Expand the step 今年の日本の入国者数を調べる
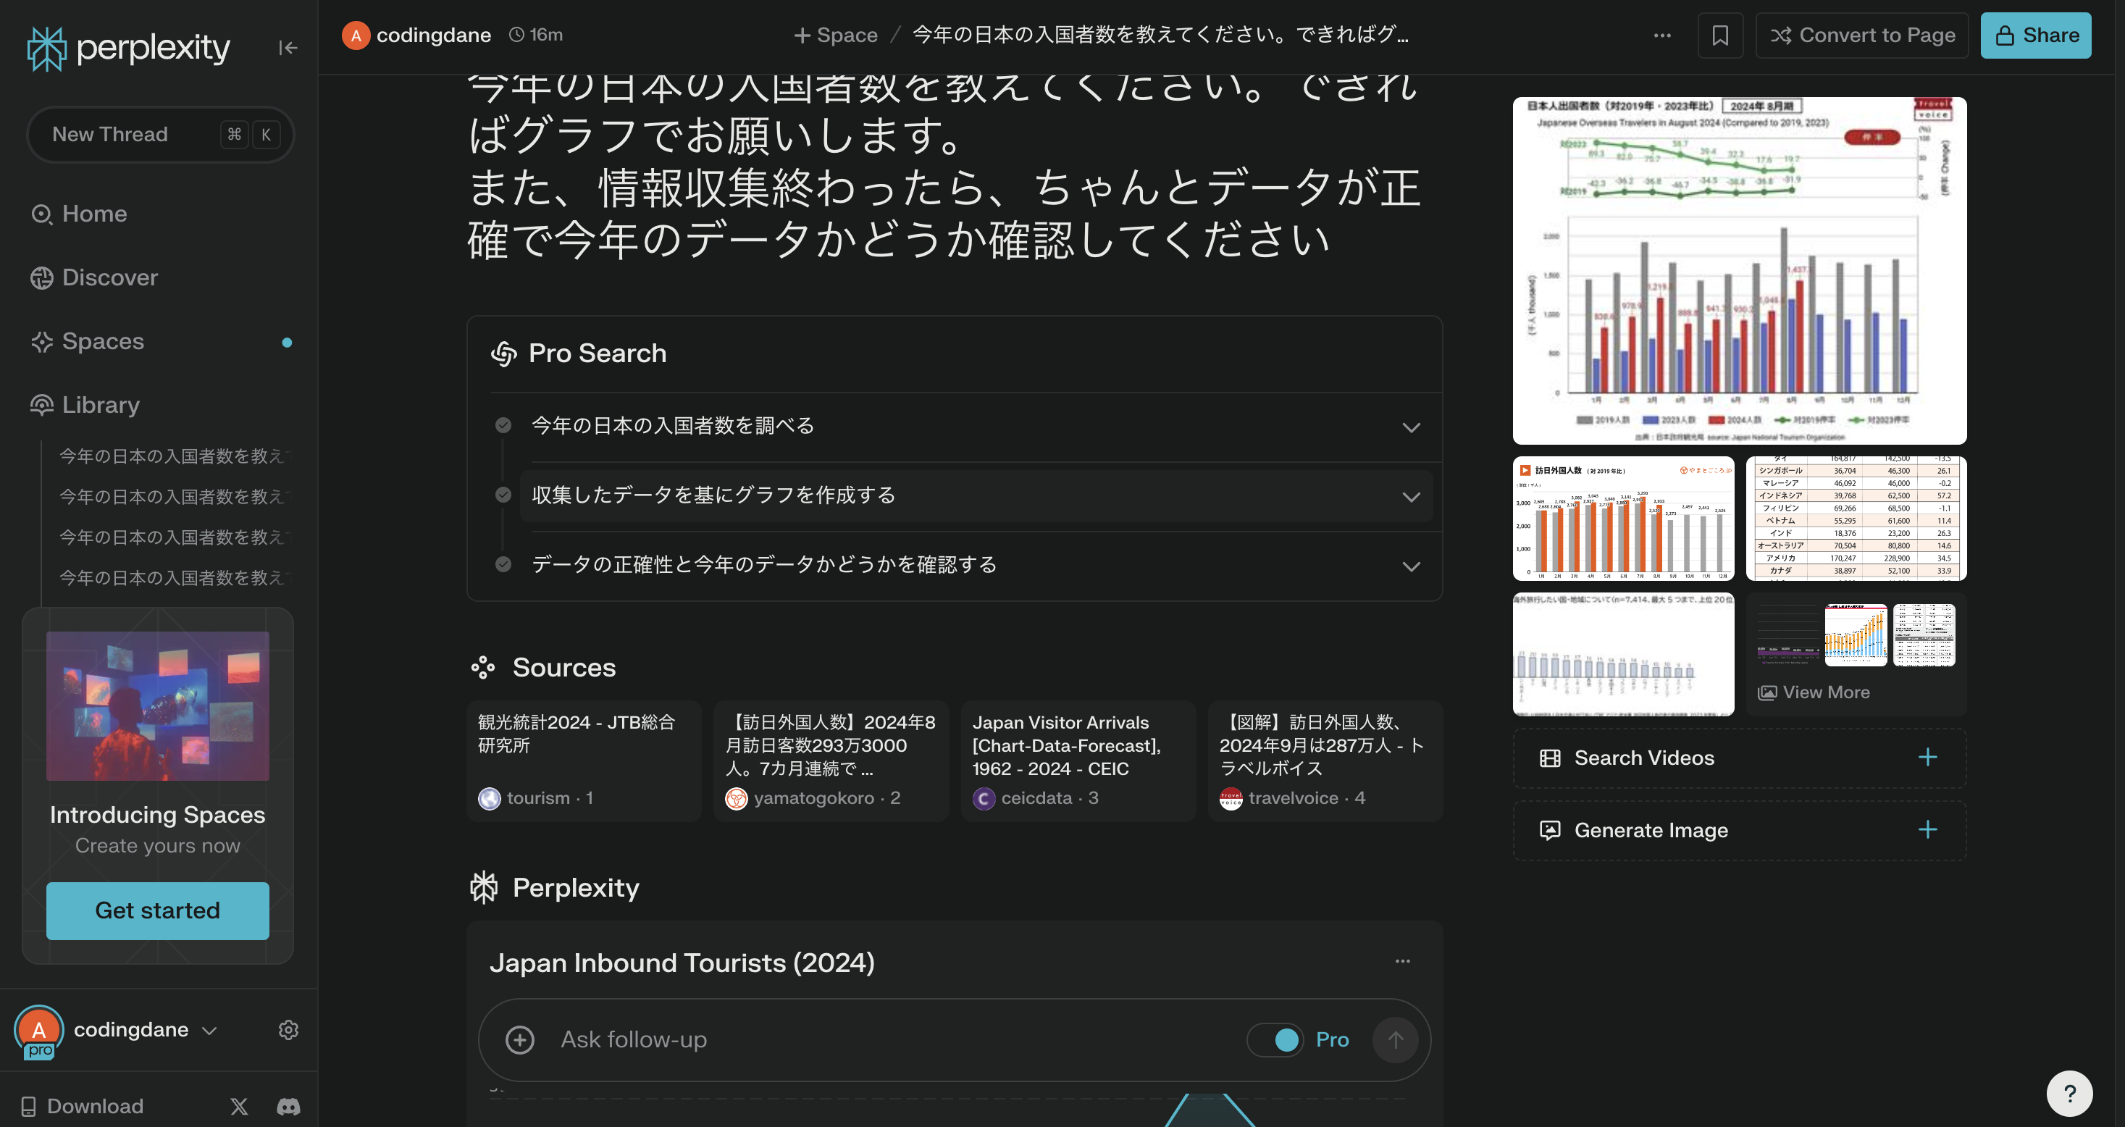Viewport: 2125px width, 1127px height. pos(1412,427)
